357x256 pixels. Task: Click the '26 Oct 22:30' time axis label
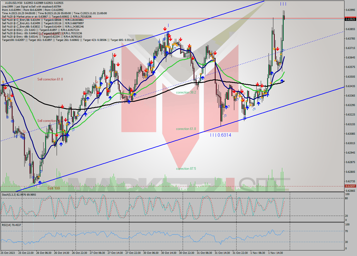click(79, 253)
